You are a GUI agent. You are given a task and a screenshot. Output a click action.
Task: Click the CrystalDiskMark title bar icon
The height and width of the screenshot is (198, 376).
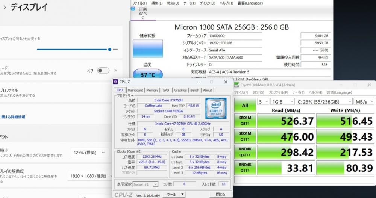(236, 85)
